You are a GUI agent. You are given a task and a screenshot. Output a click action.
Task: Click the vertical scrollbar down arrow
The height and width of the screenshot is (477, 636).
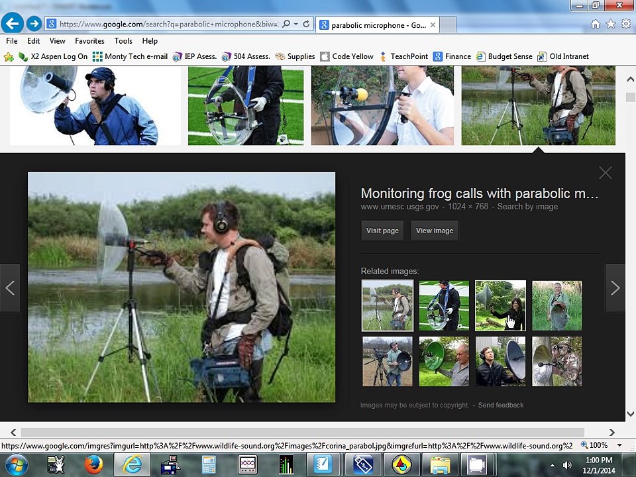(x=630, y=414)
